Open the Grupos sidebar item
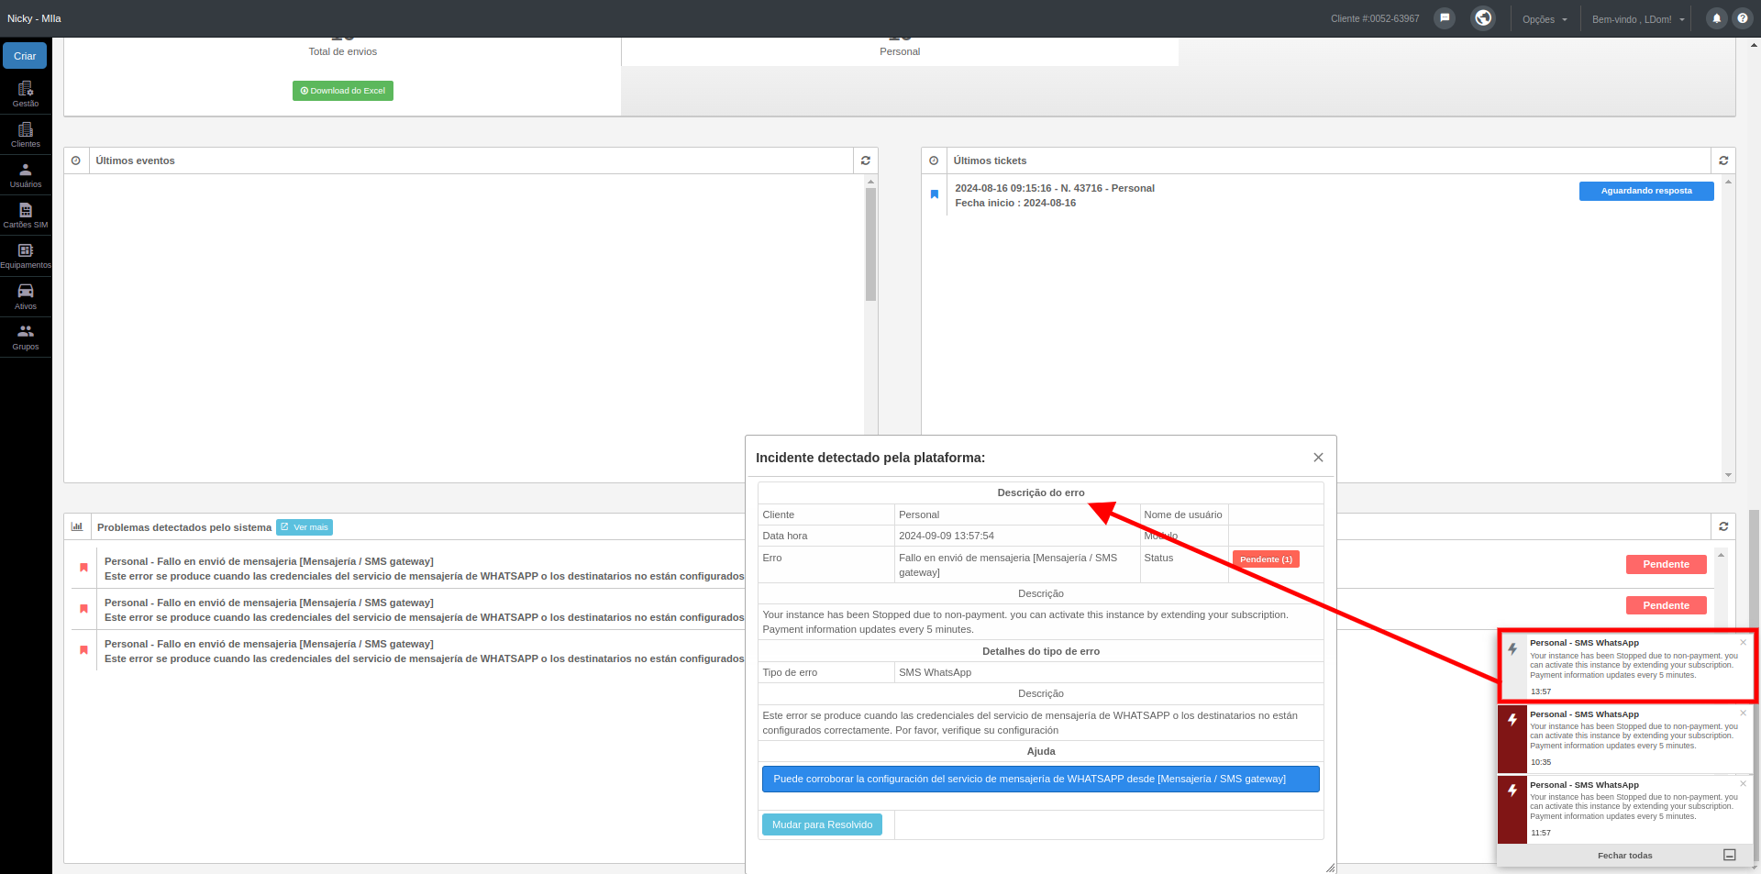Viewport: 1761px width, 874px height. click(x=26, y=337)
